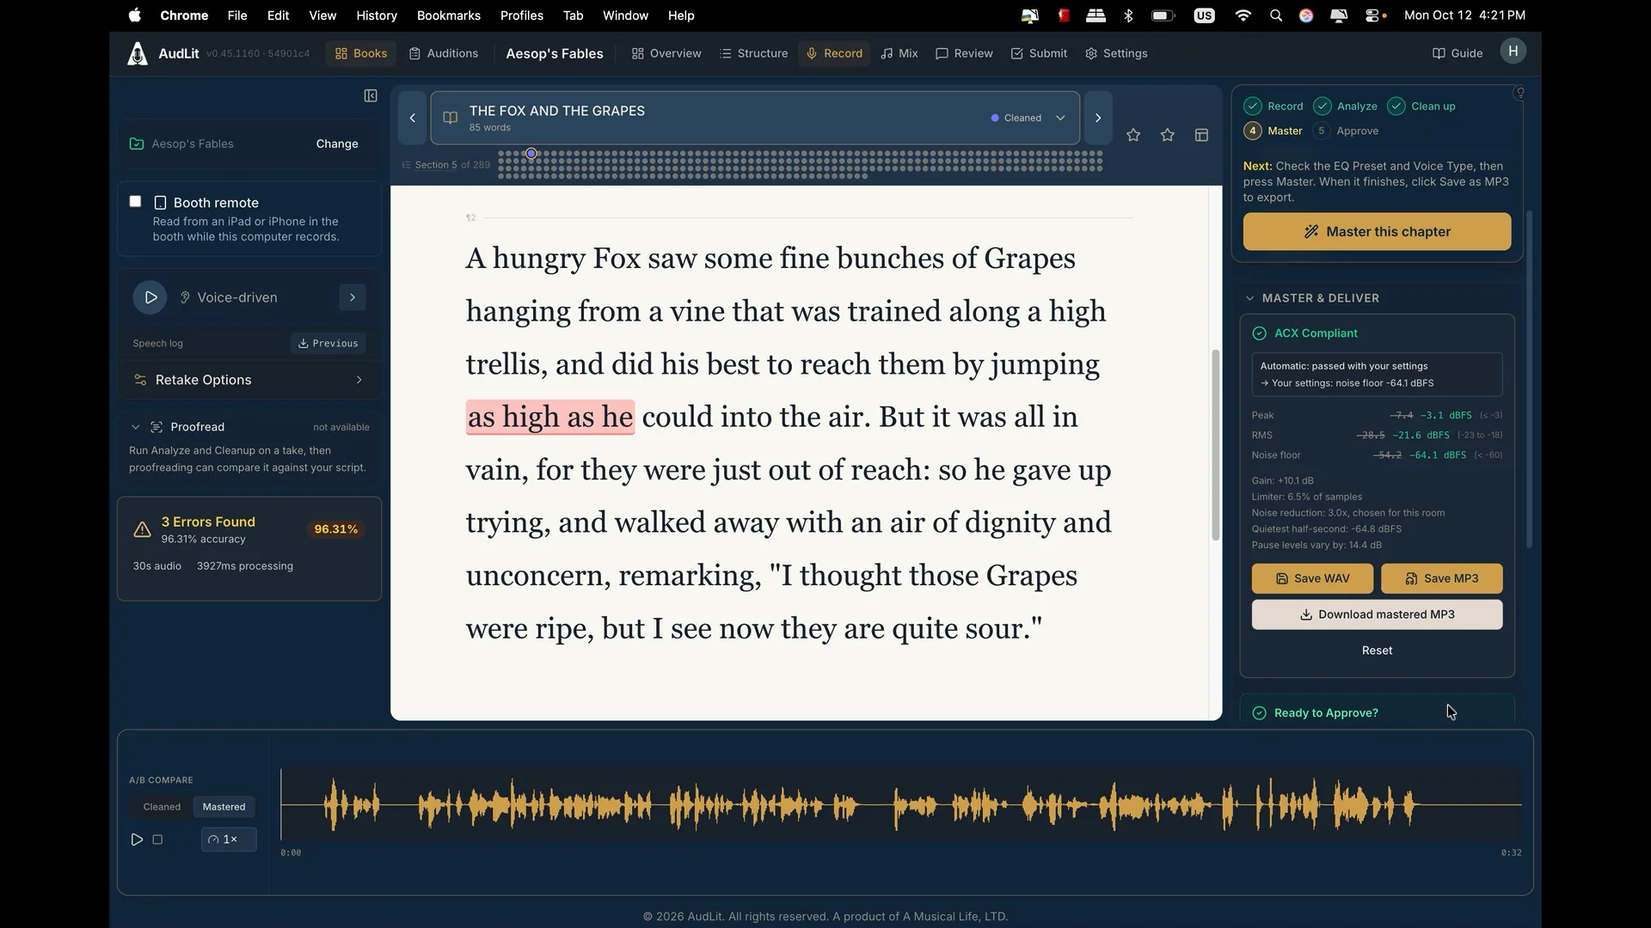Play Voice-driven mode button
This screenshot has width=1651, height=928.
(150, 297)
